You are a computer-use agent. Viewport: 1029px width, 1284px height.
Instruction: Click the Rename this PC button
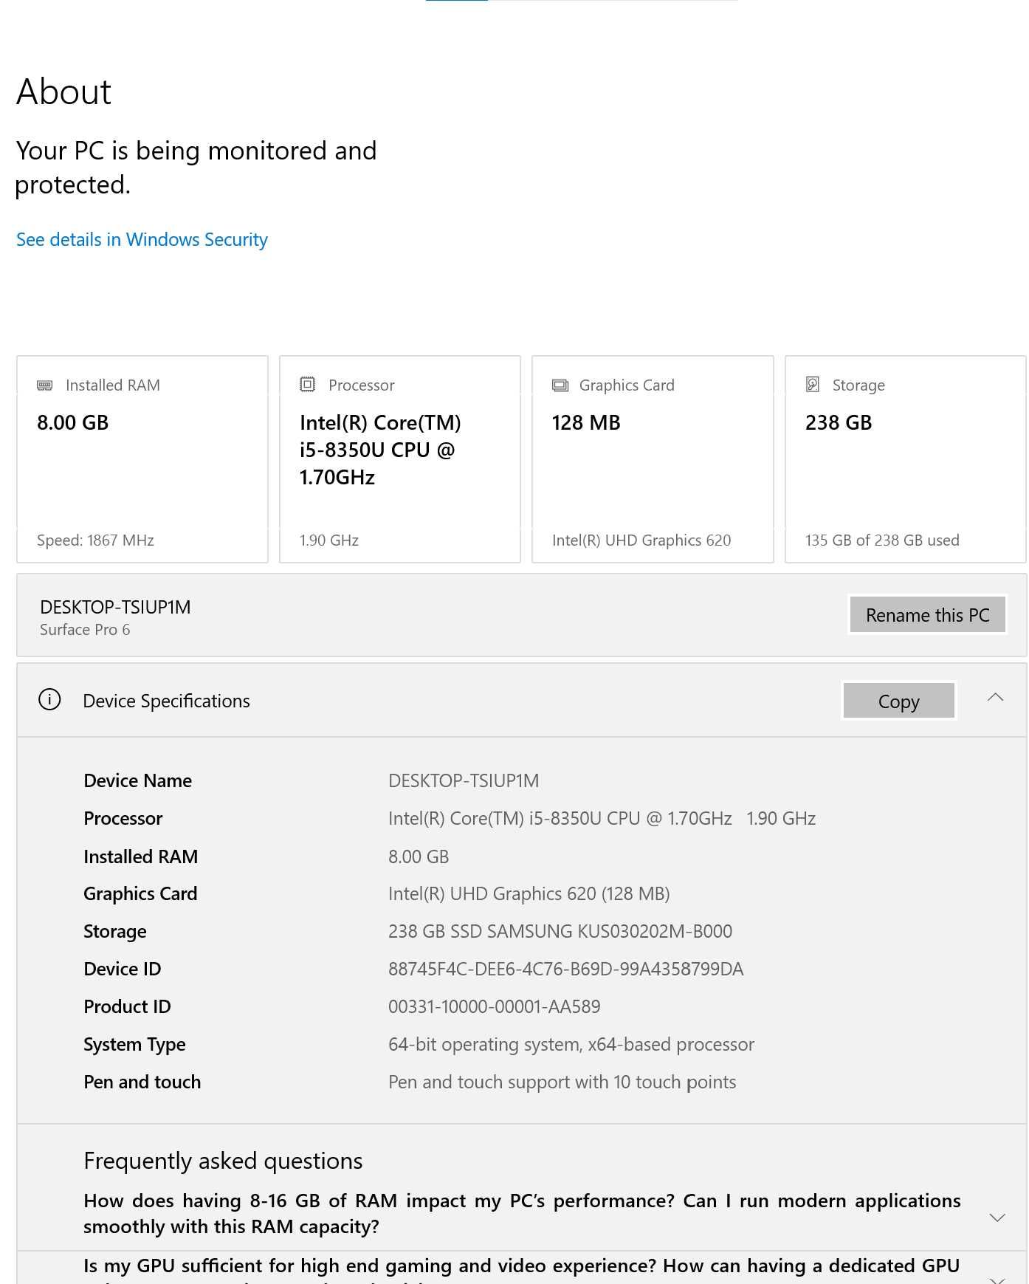[927, 615]
